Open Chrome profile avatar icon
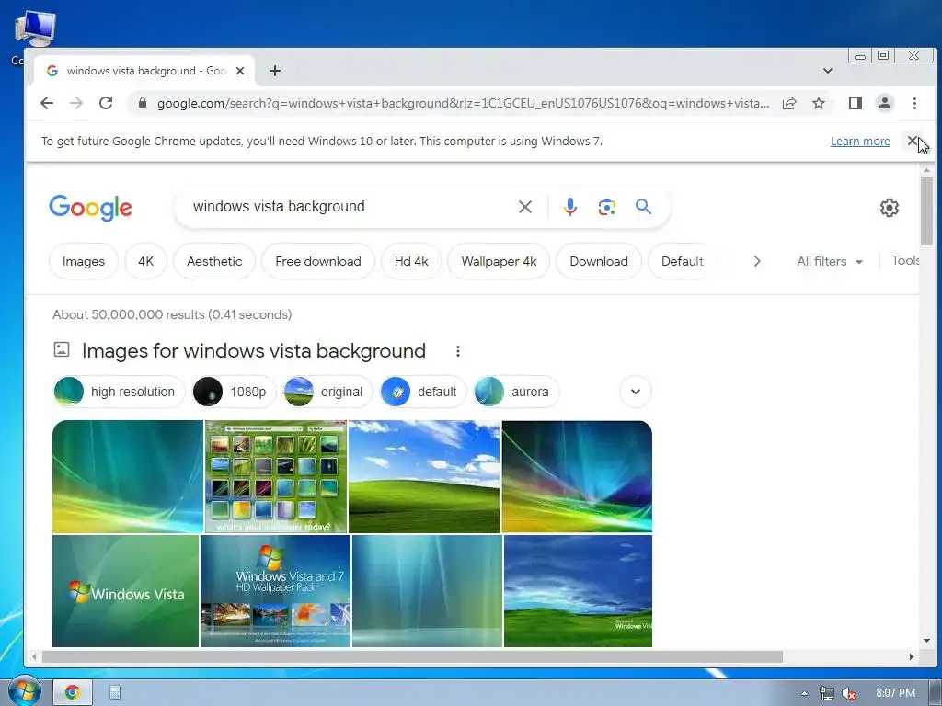 (x=885, y=103)
